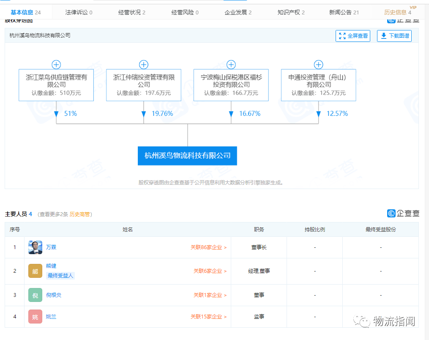The height and width of the screenshot is (340, 429).
Task: Expand the plus icon above 浙江仲瑞投资管理有限公司
Action: [x=144, y=65]
